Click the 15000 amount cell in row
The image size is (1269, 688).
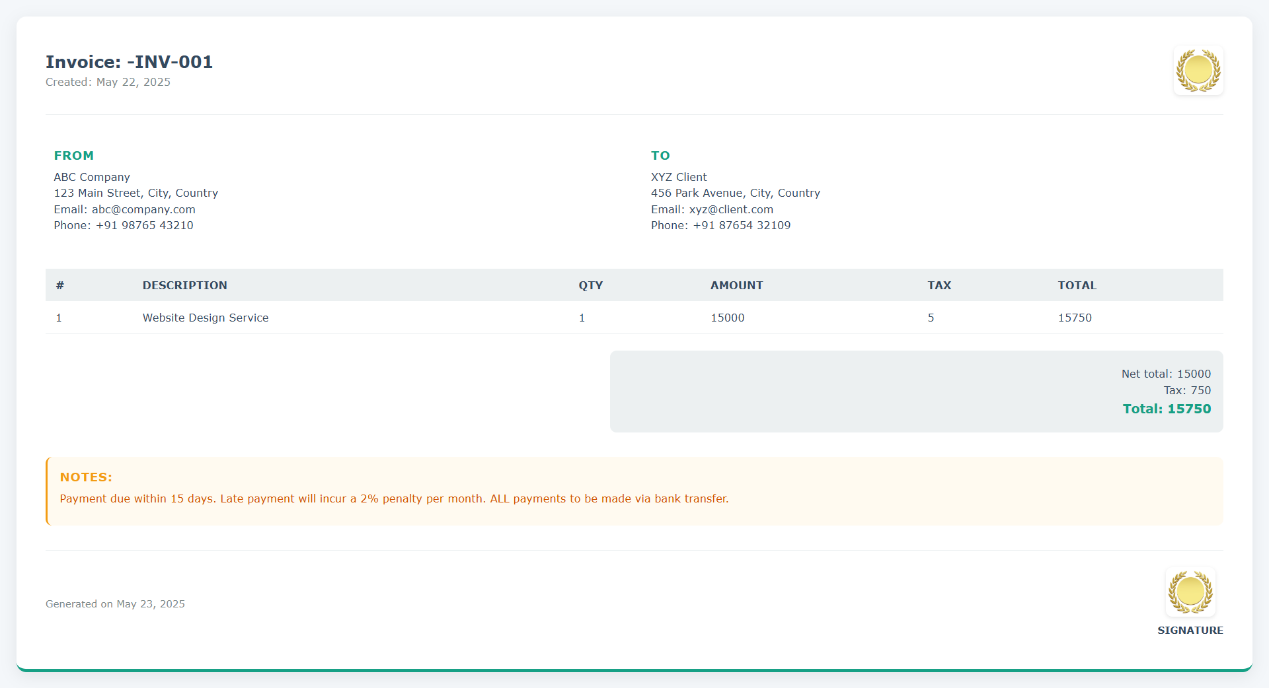click(727, 318)
